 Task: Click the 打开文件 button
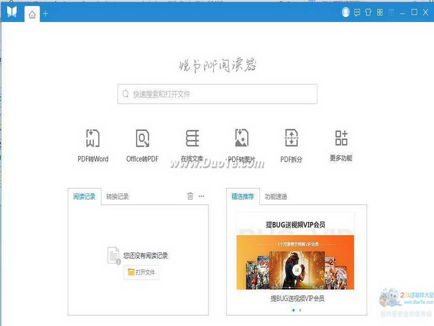[x=142, y=272]
